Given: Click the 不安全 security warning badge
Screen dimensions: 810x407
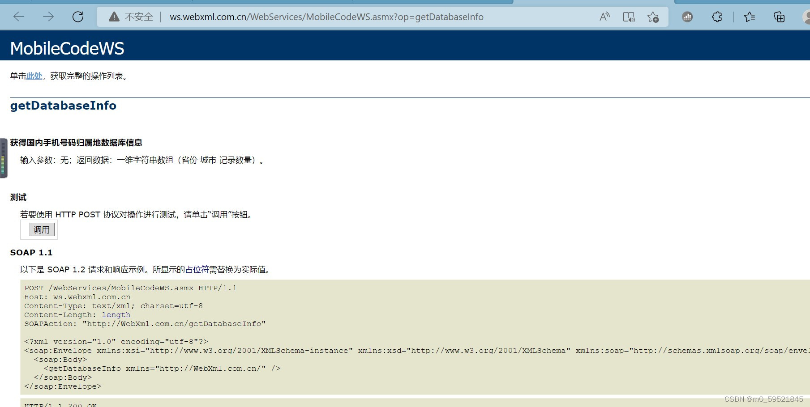Looking at the screenshot, I should coord(130,17).
